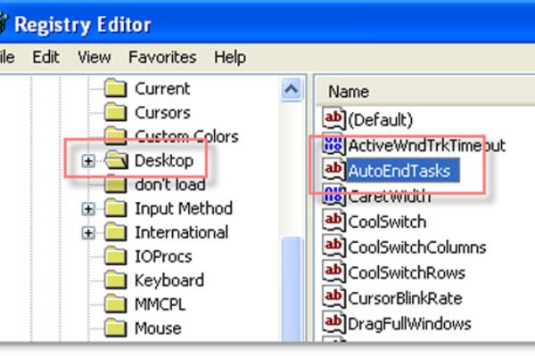Screen dimensions: 535x356
Task: Click the Input Method folder icon
Action: pyautogui.click(x=116, y=208)
